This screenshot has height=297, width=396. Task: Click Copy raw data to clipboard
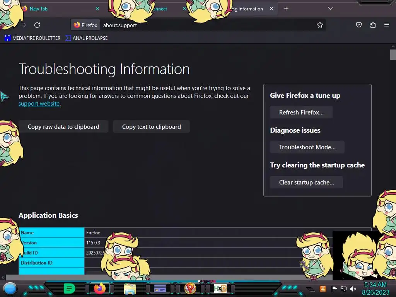63,126
